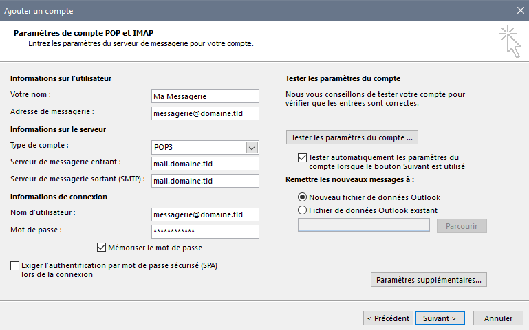This screenshot has height=330, width=529.
Task: Open Paramètres supplémentaires settings
Action: click(429, 280)
